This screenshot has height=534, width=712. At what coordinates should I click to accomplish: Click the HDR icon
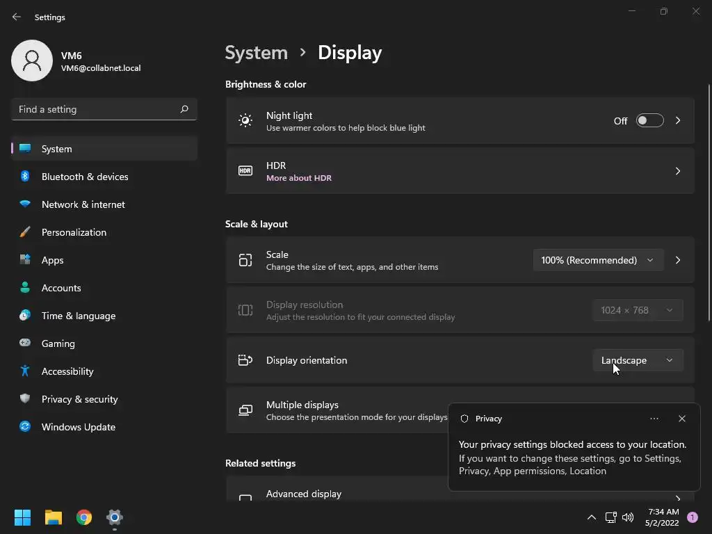pos(245,171)
